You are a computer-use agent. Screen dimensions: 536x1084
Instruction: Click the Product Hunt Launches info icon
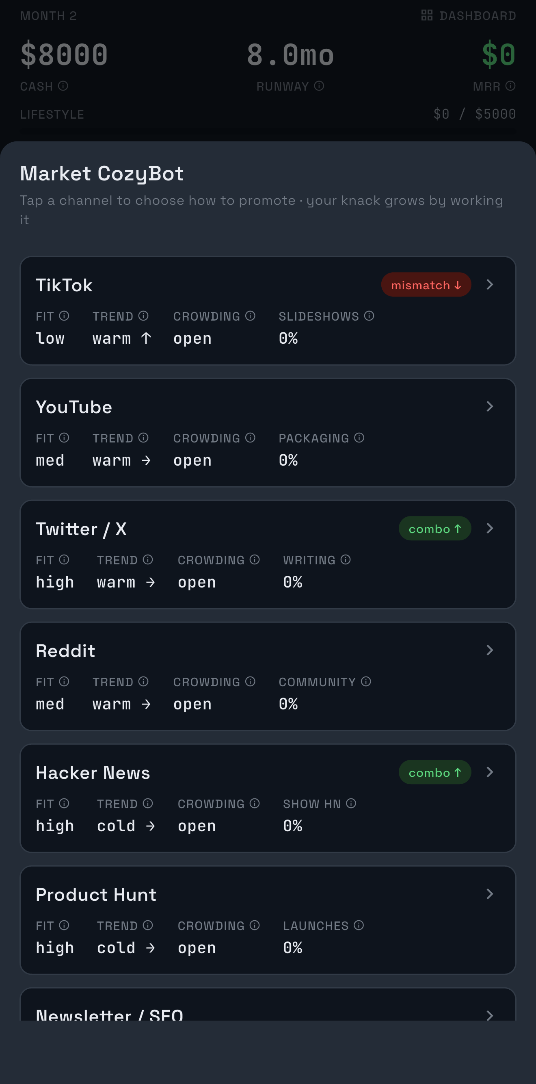pos(359,925)
